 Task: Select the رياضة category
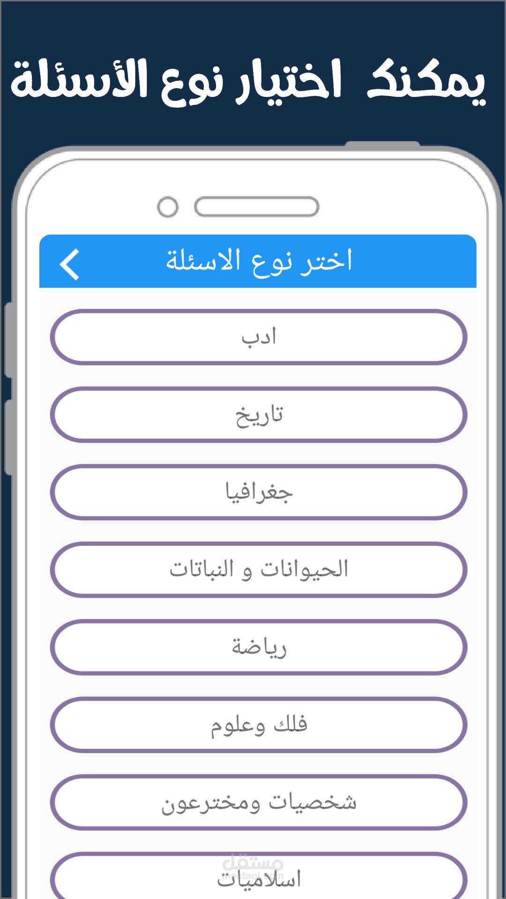pos(259,647)
